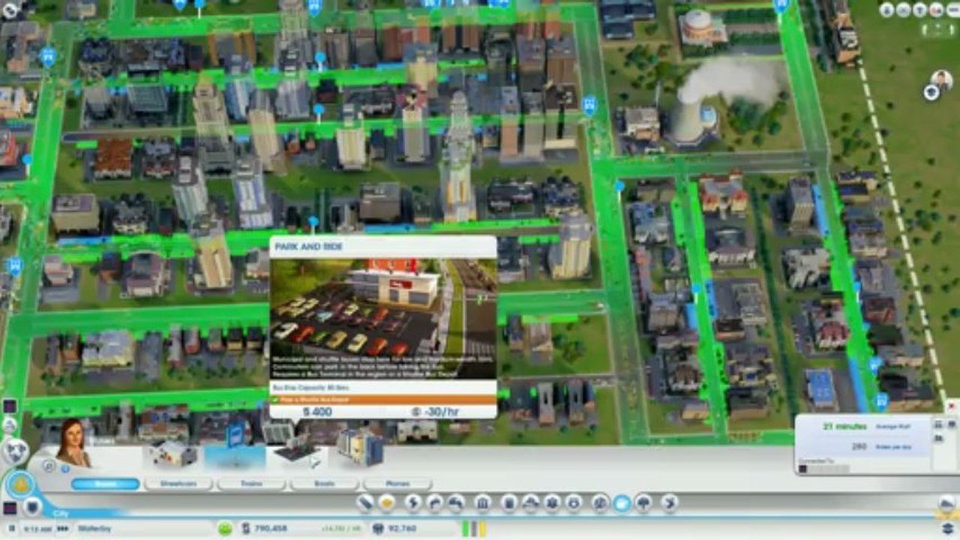Image resolution: width=960 pixels, height=540 pixels.
Task: Open the Water utilities icon
Action: tap(435, 502)
